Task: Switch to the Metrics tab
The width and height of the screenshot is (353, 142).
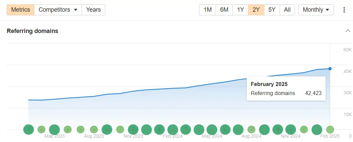Action: pyautogui.click(x=20, y=10)
